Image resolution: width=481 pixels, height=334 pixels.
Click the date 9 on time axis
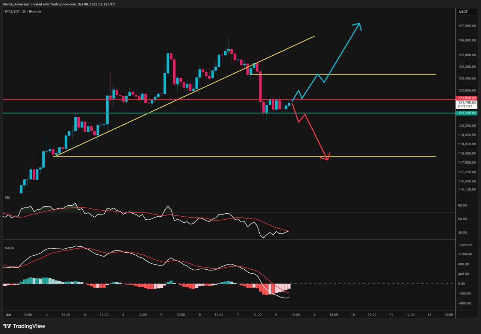(x=315, y=314)
